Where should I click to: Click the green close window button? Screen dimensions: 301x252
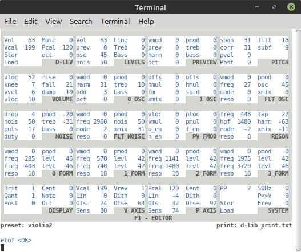tap(291, 7)
